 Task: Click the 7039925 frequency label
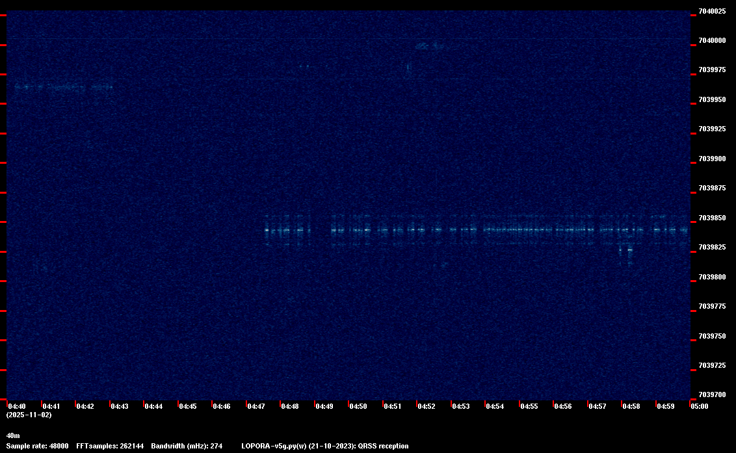click(712, 129)
